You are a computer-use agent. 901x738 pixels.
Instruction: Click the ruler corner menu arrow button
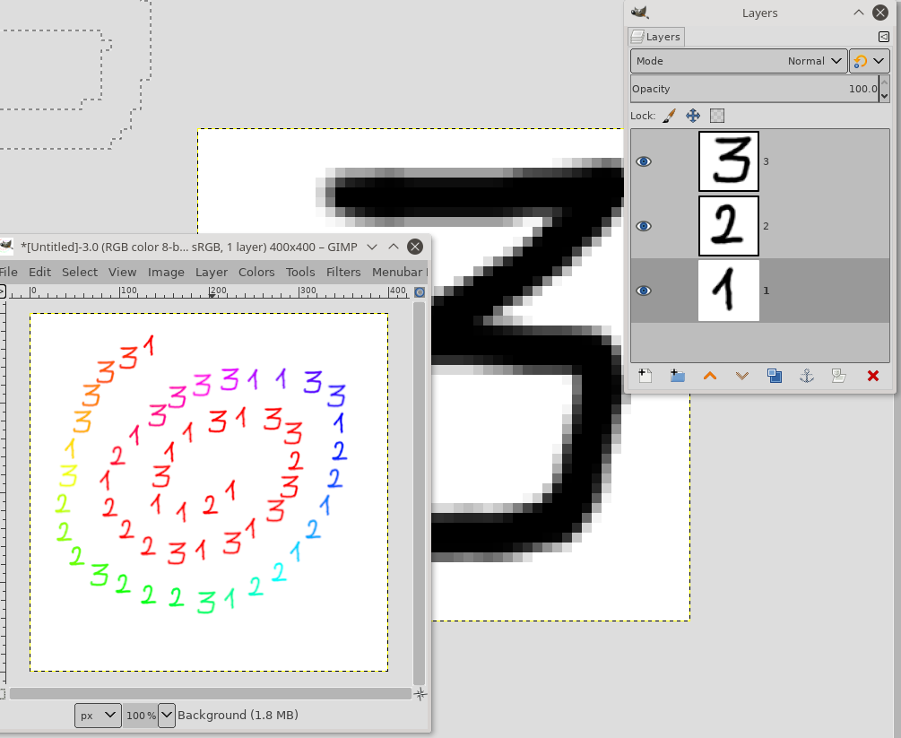[3, 292]
